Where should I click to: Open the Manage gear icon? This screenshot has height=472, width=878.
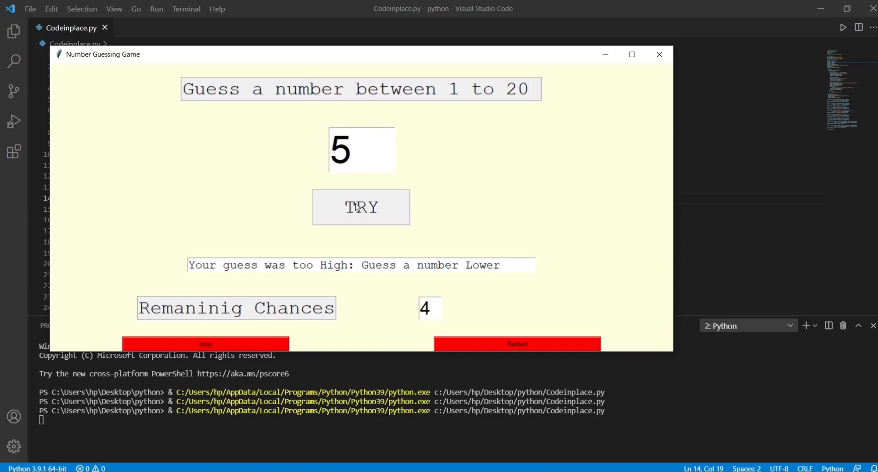[x=14, y=446]
